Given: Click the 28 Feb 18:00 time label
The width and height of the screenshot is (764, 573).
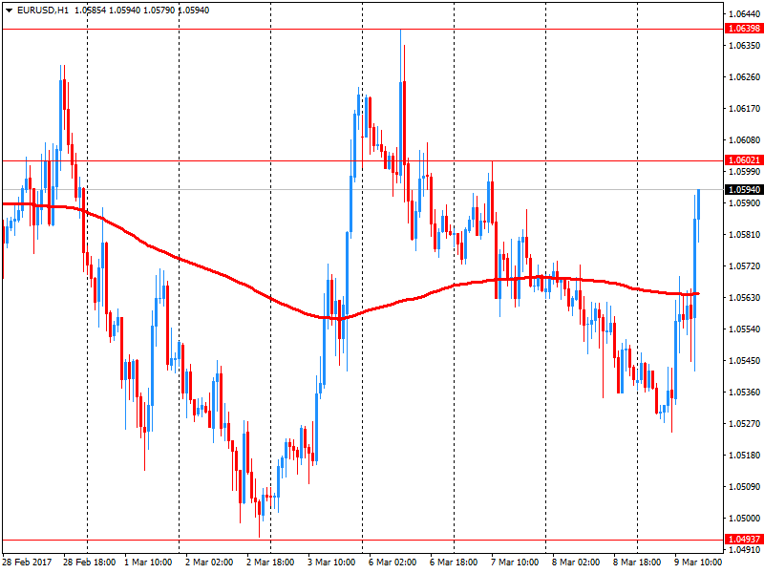Looking at the screenshot, I should 89,562.
